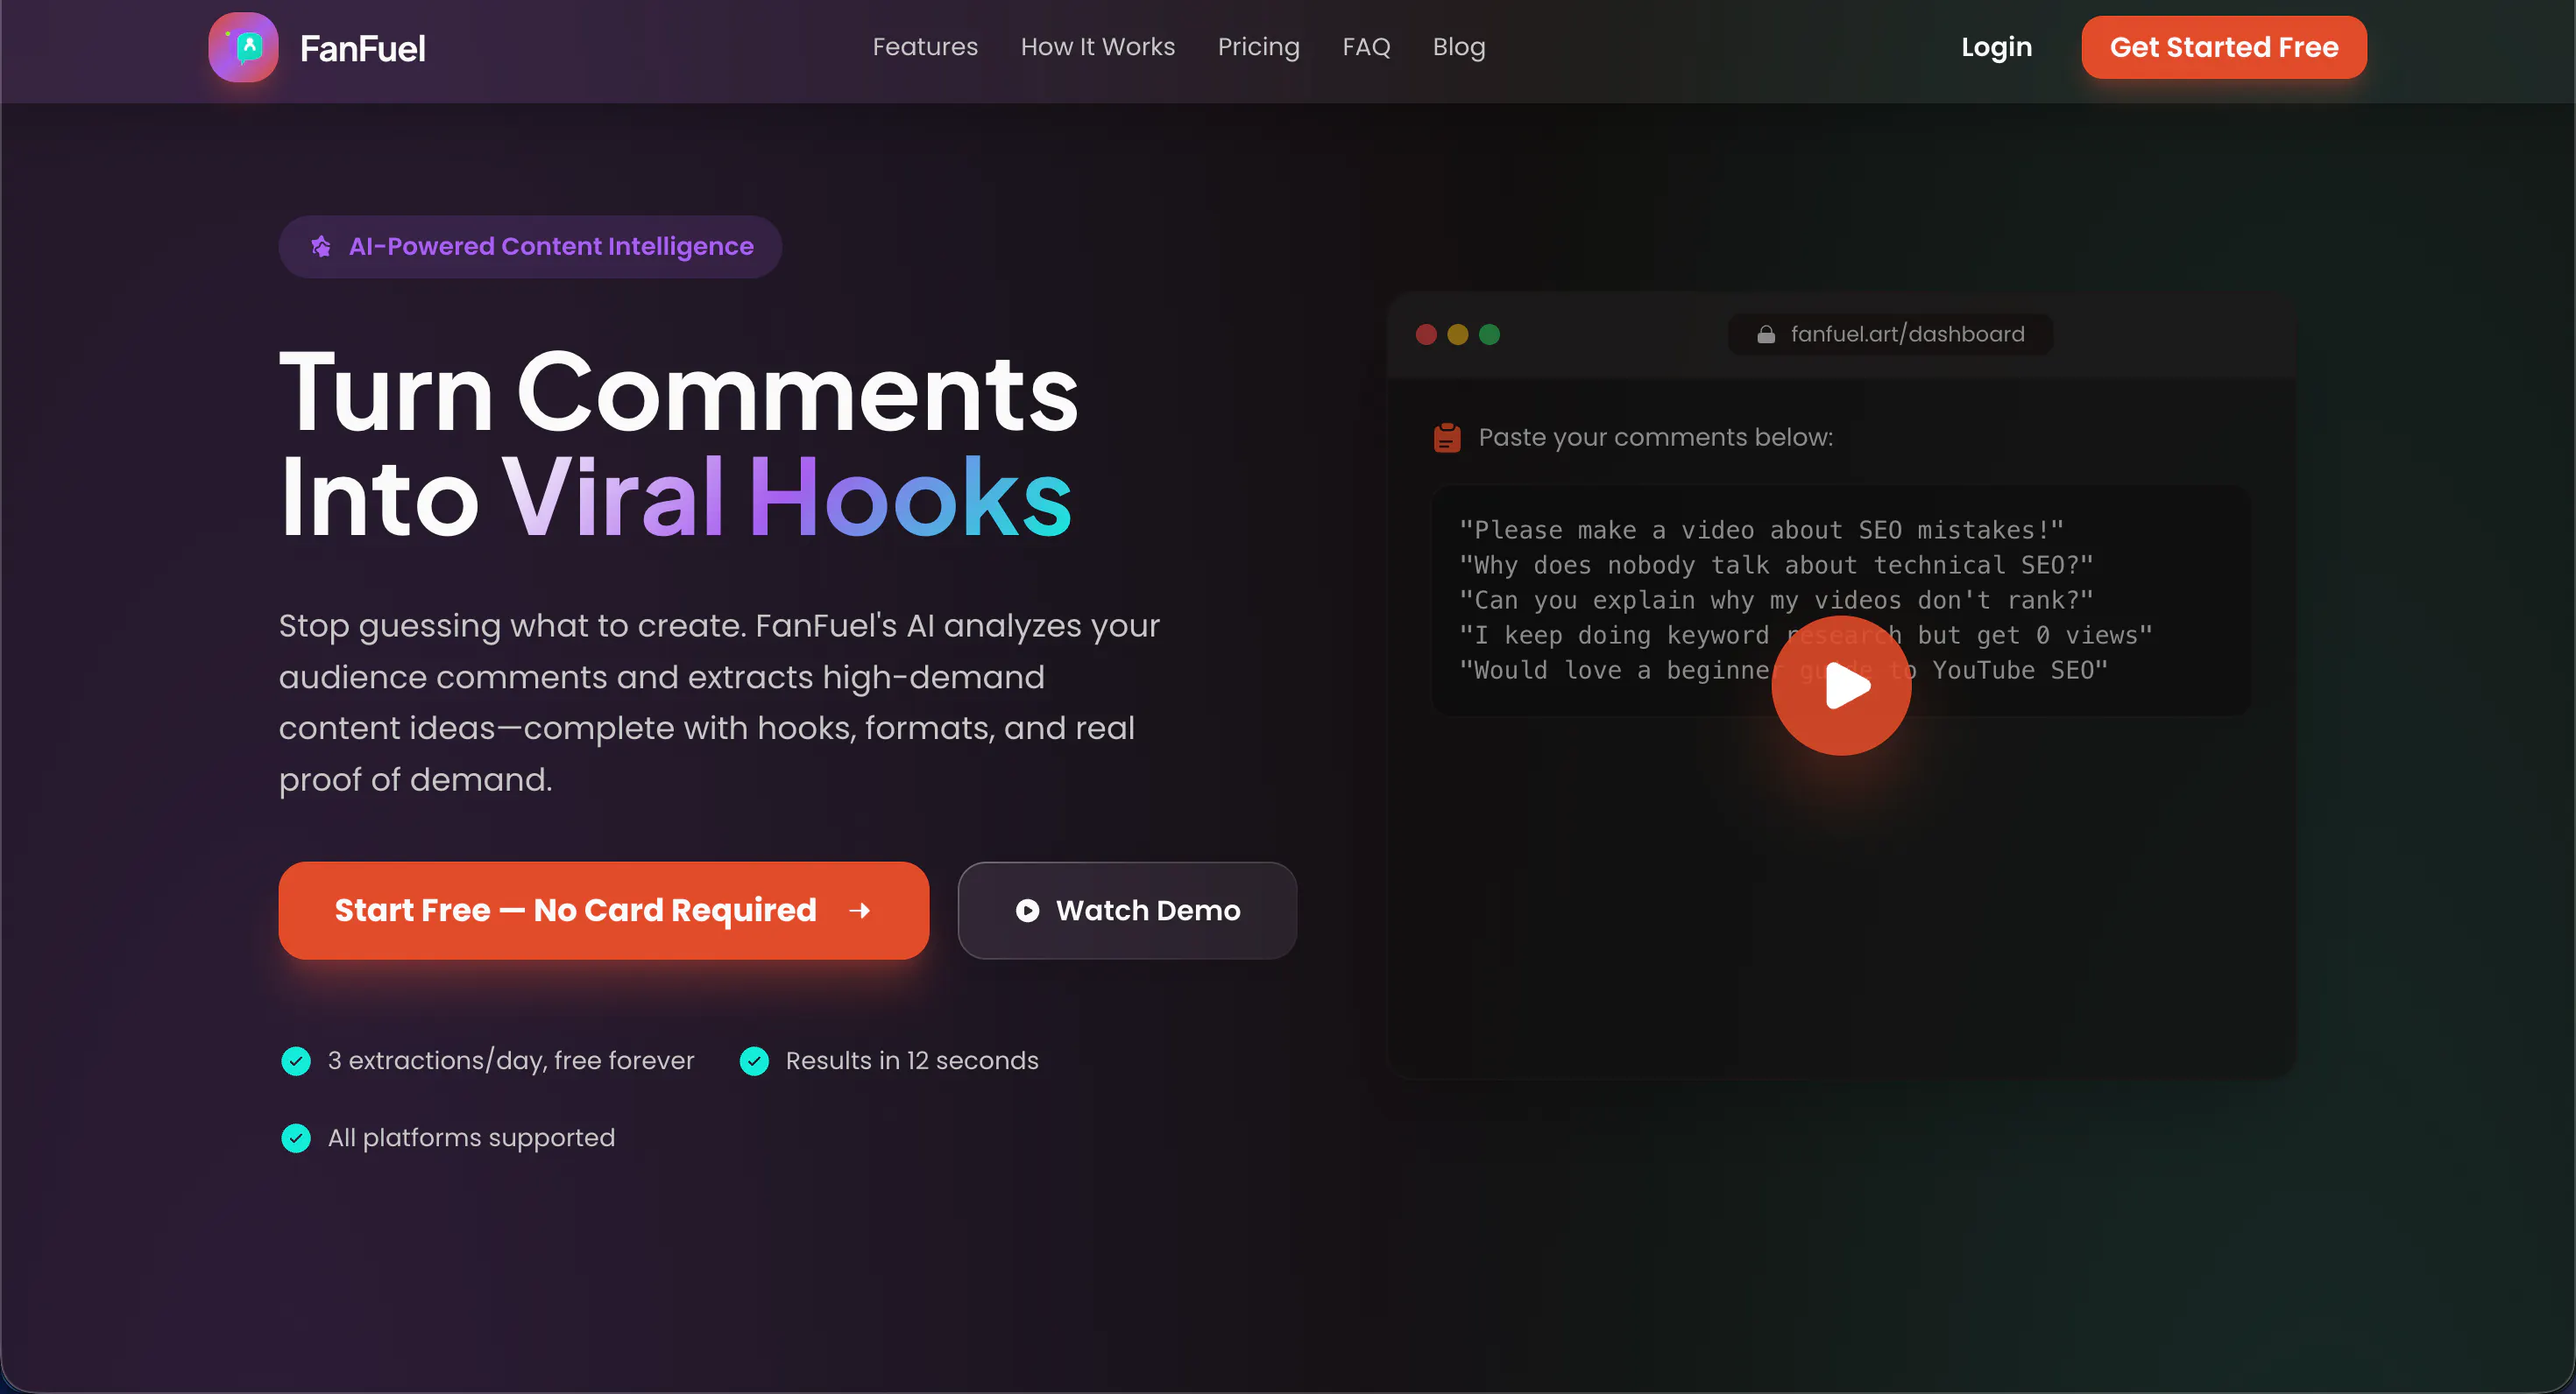Click the "Can you explain why my videos don't rank?" line
The image size is (2576, 1394).
1776,600
